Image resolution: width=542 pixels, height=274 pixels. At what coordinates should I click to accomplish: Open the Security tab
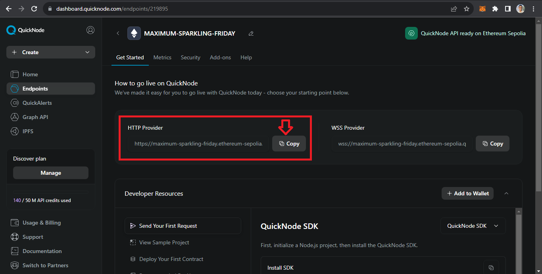pos(190,57)
